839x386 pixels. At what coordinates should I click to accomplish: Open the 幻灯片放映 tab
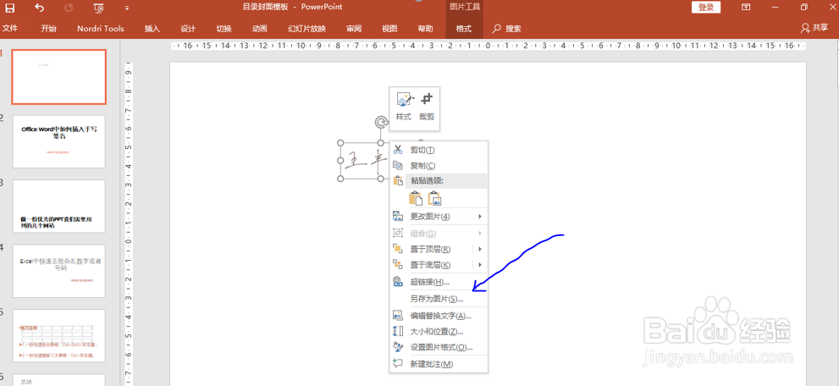click(306, 28)
